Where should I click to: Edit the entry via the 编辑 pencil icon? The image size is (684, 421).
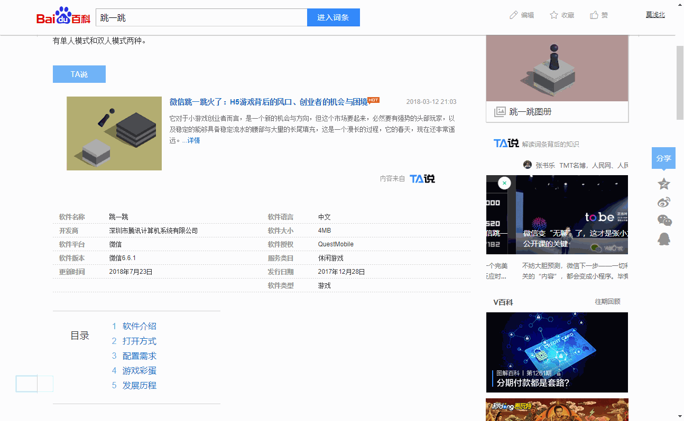click(x=522, y=15)
